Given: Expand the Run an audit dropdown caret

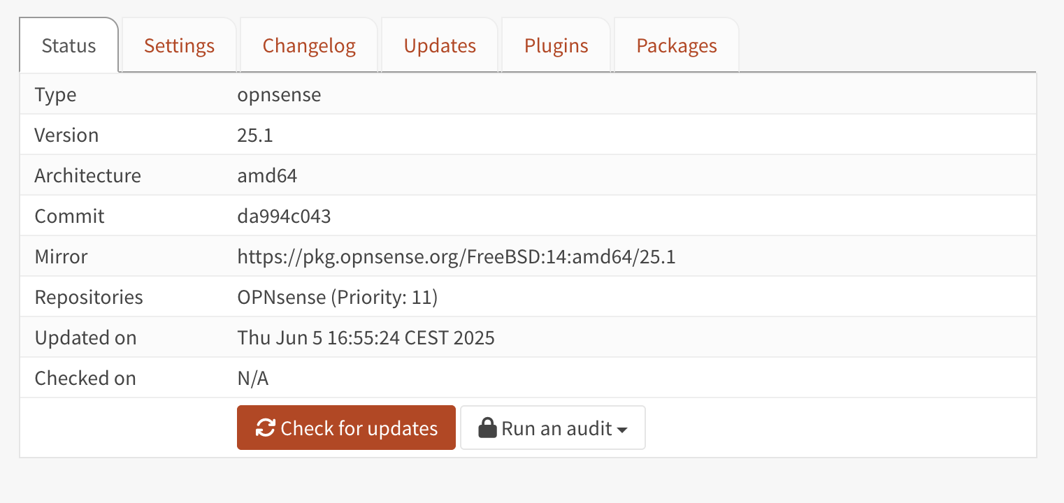Looking at the screenshot, I should pyautogui.click(x=621, y=430).
